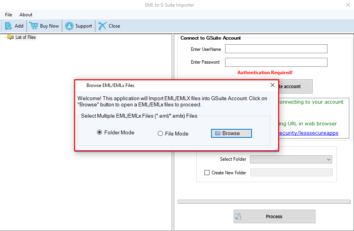Click the Enter Password label
Viewport: 354px width, 231px height.
(205, 62)
